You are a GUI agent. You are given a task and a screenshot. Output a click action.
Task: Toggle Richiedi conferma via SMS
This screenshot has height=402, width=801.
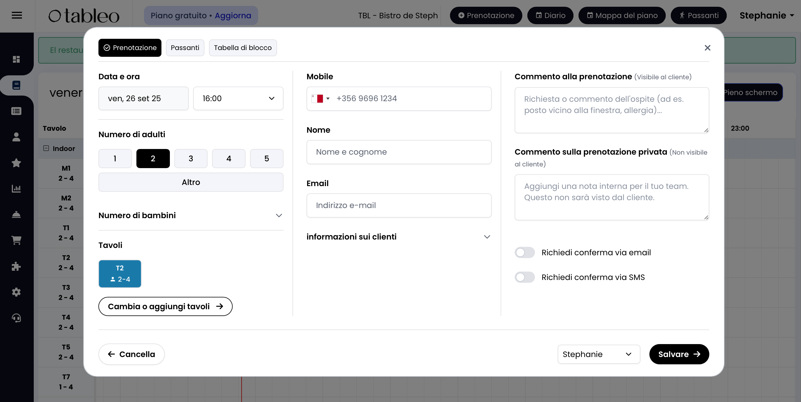tap(525, 277)
